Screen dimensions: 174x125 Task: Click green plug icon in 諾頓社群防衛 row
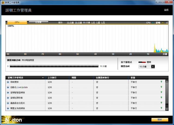[161, 97]
